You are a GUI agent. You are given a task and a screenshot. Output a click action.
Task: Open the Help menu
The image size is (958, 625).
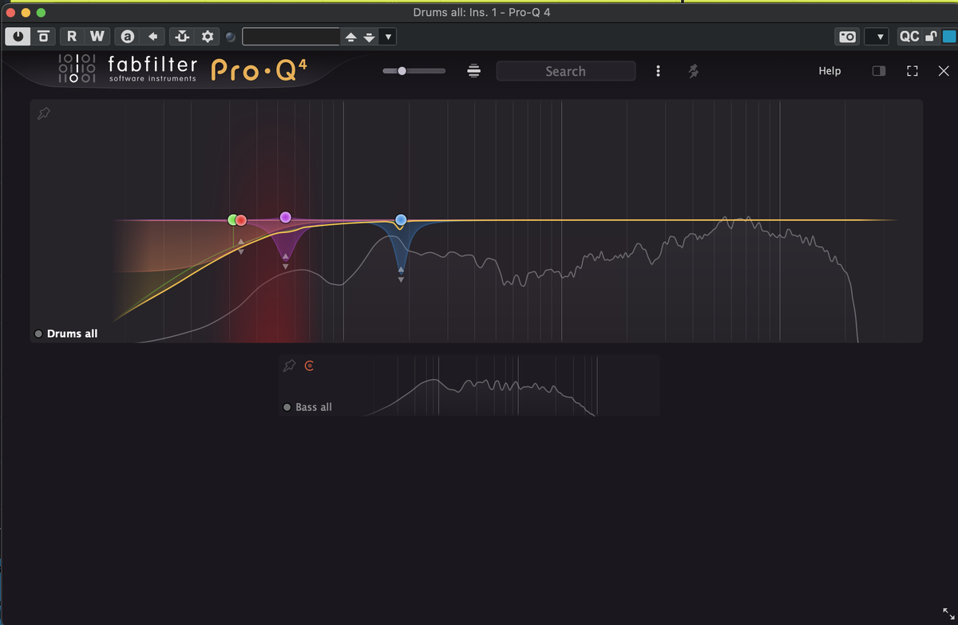click(x=829, y=71)
